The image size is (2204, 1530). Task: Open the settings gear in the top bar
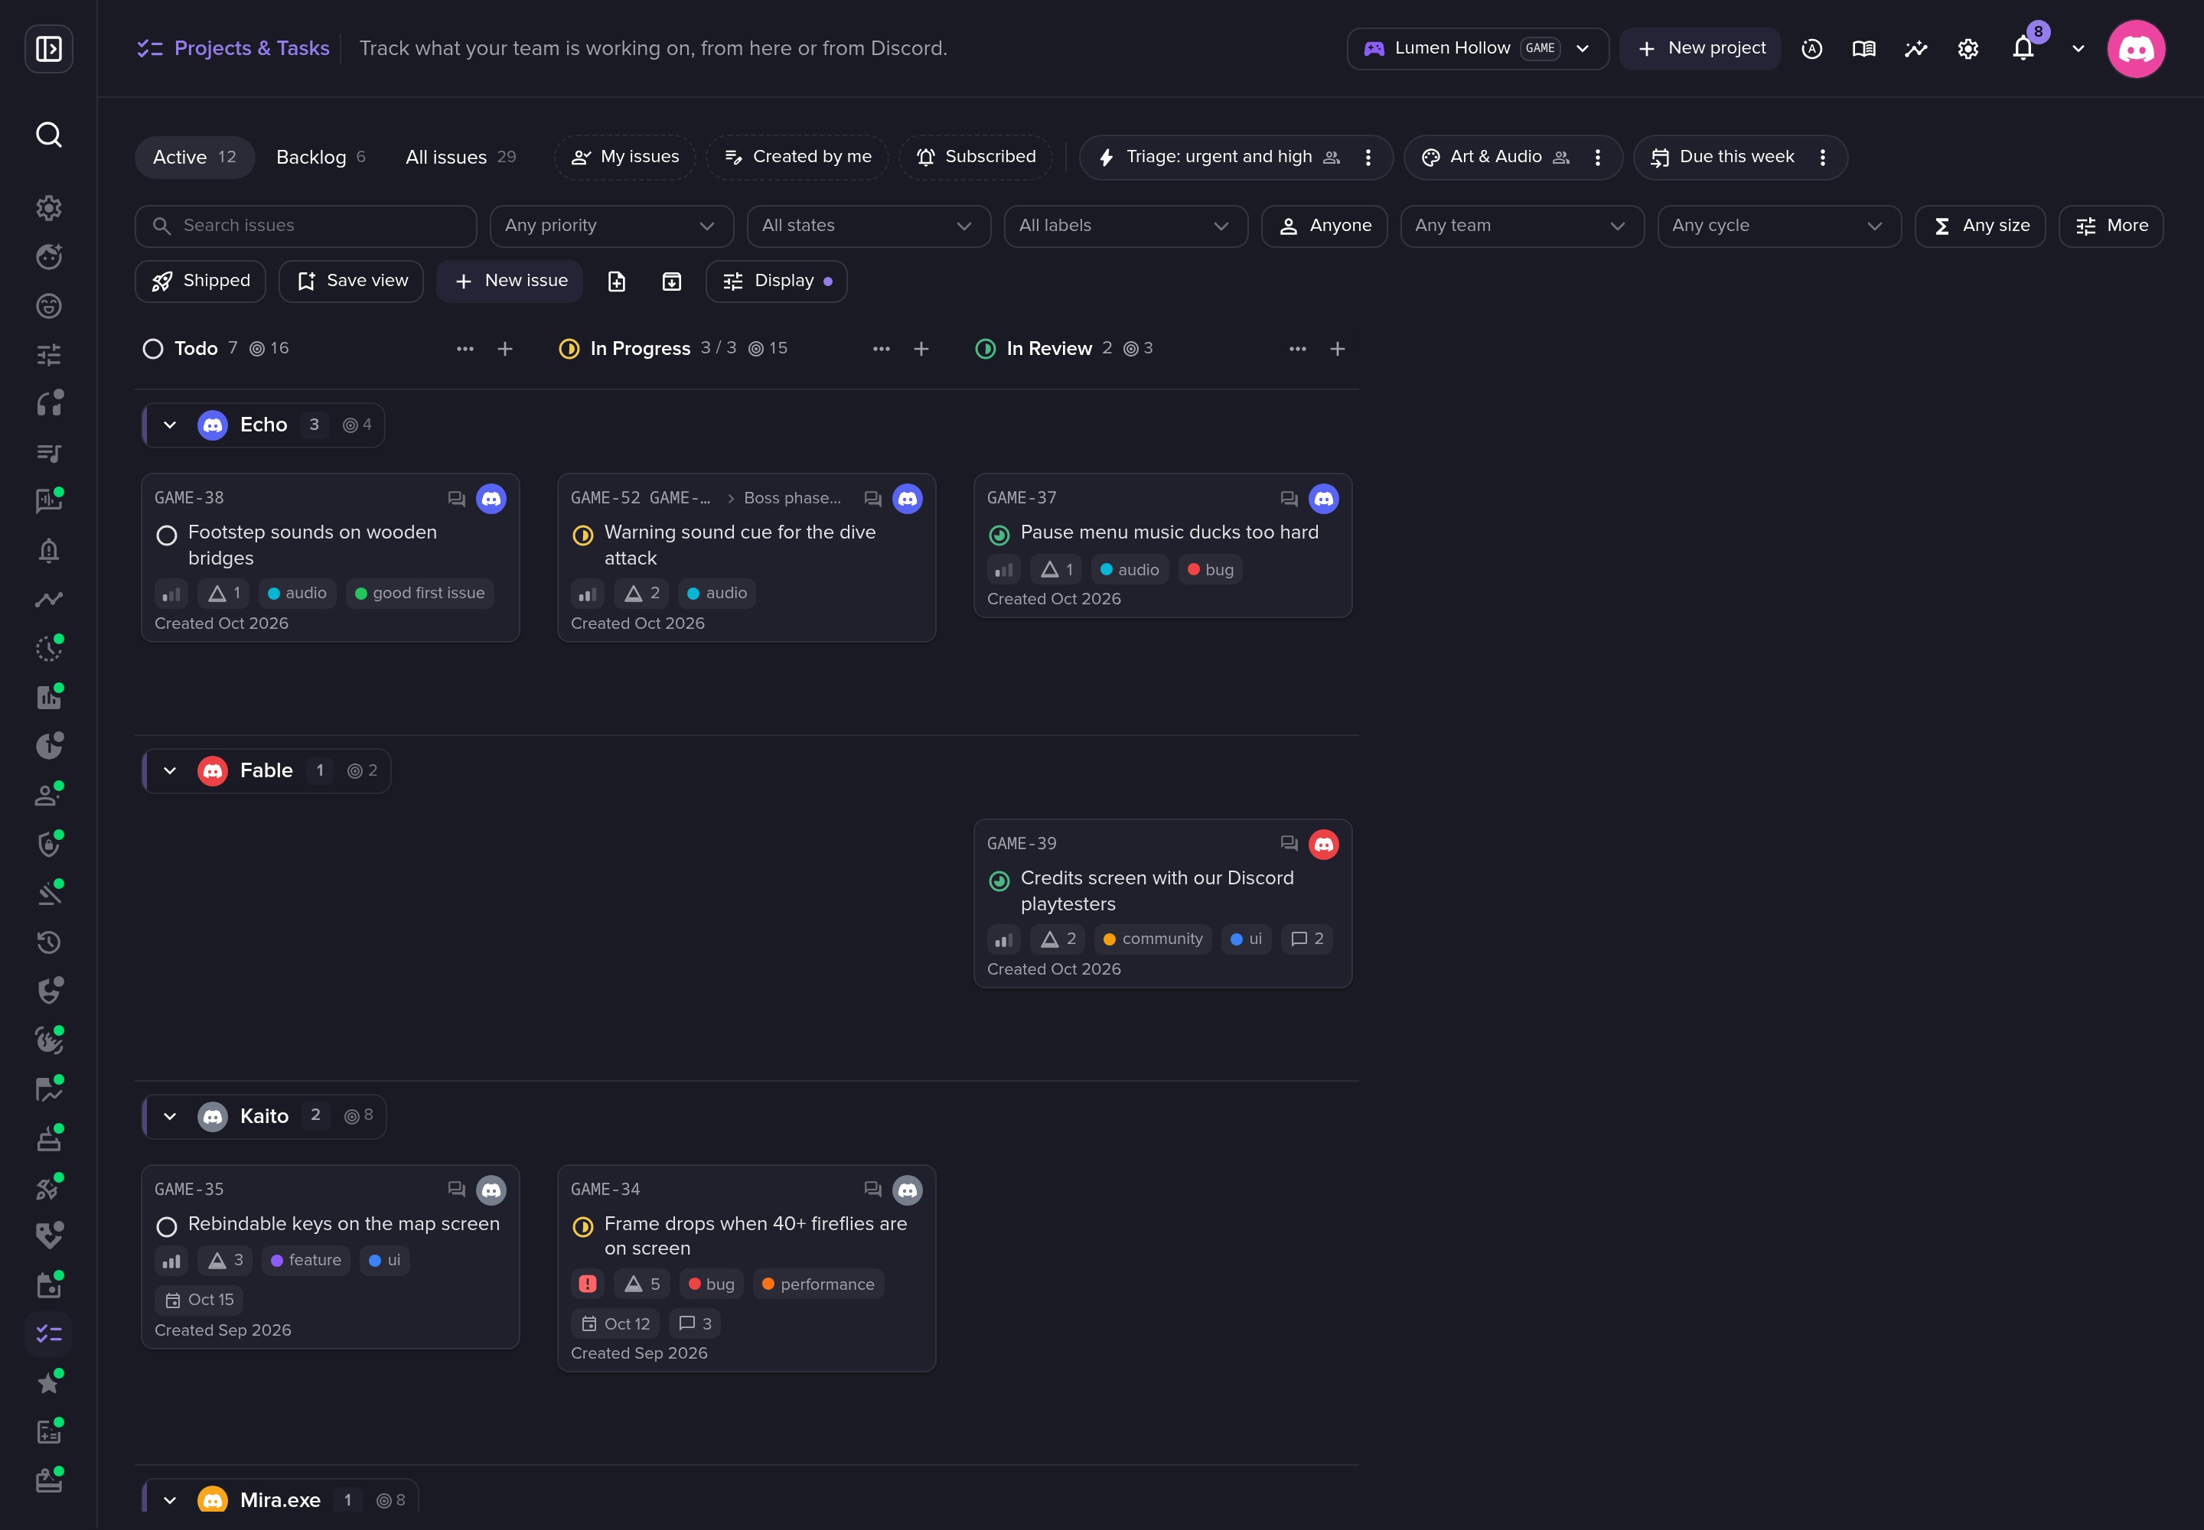(x=1968, y=49)
